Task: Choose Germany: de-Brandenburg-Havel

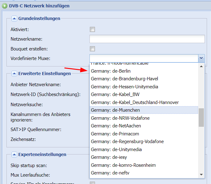Action: point(144,79)
